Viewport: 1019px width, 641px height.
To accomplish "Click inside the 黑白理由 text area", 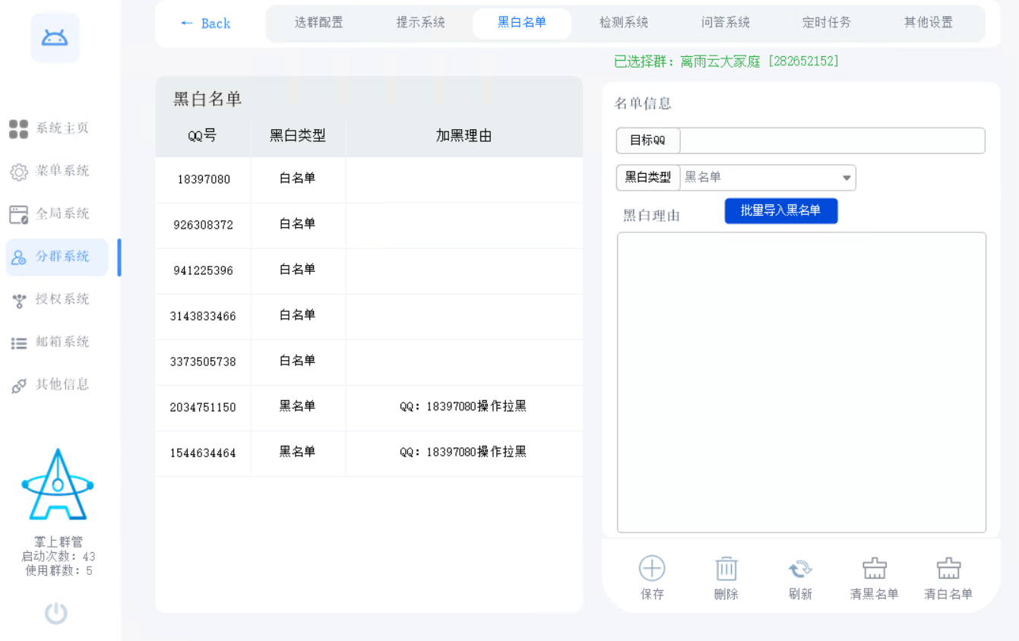I will [x=802, y=383].
